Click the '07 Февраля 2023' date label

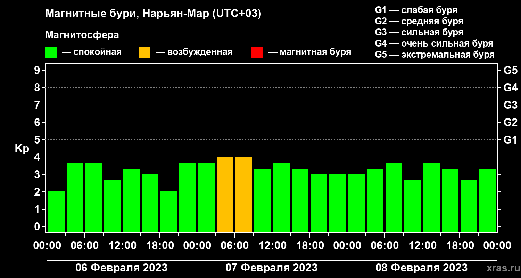pos(272,268)
